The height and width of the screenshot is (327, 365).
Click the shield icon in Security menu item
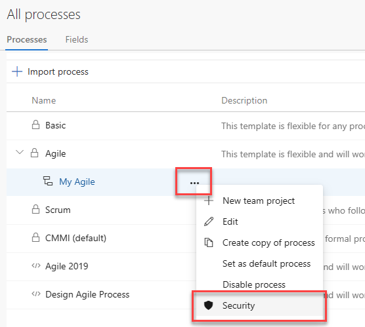[208, 305]
